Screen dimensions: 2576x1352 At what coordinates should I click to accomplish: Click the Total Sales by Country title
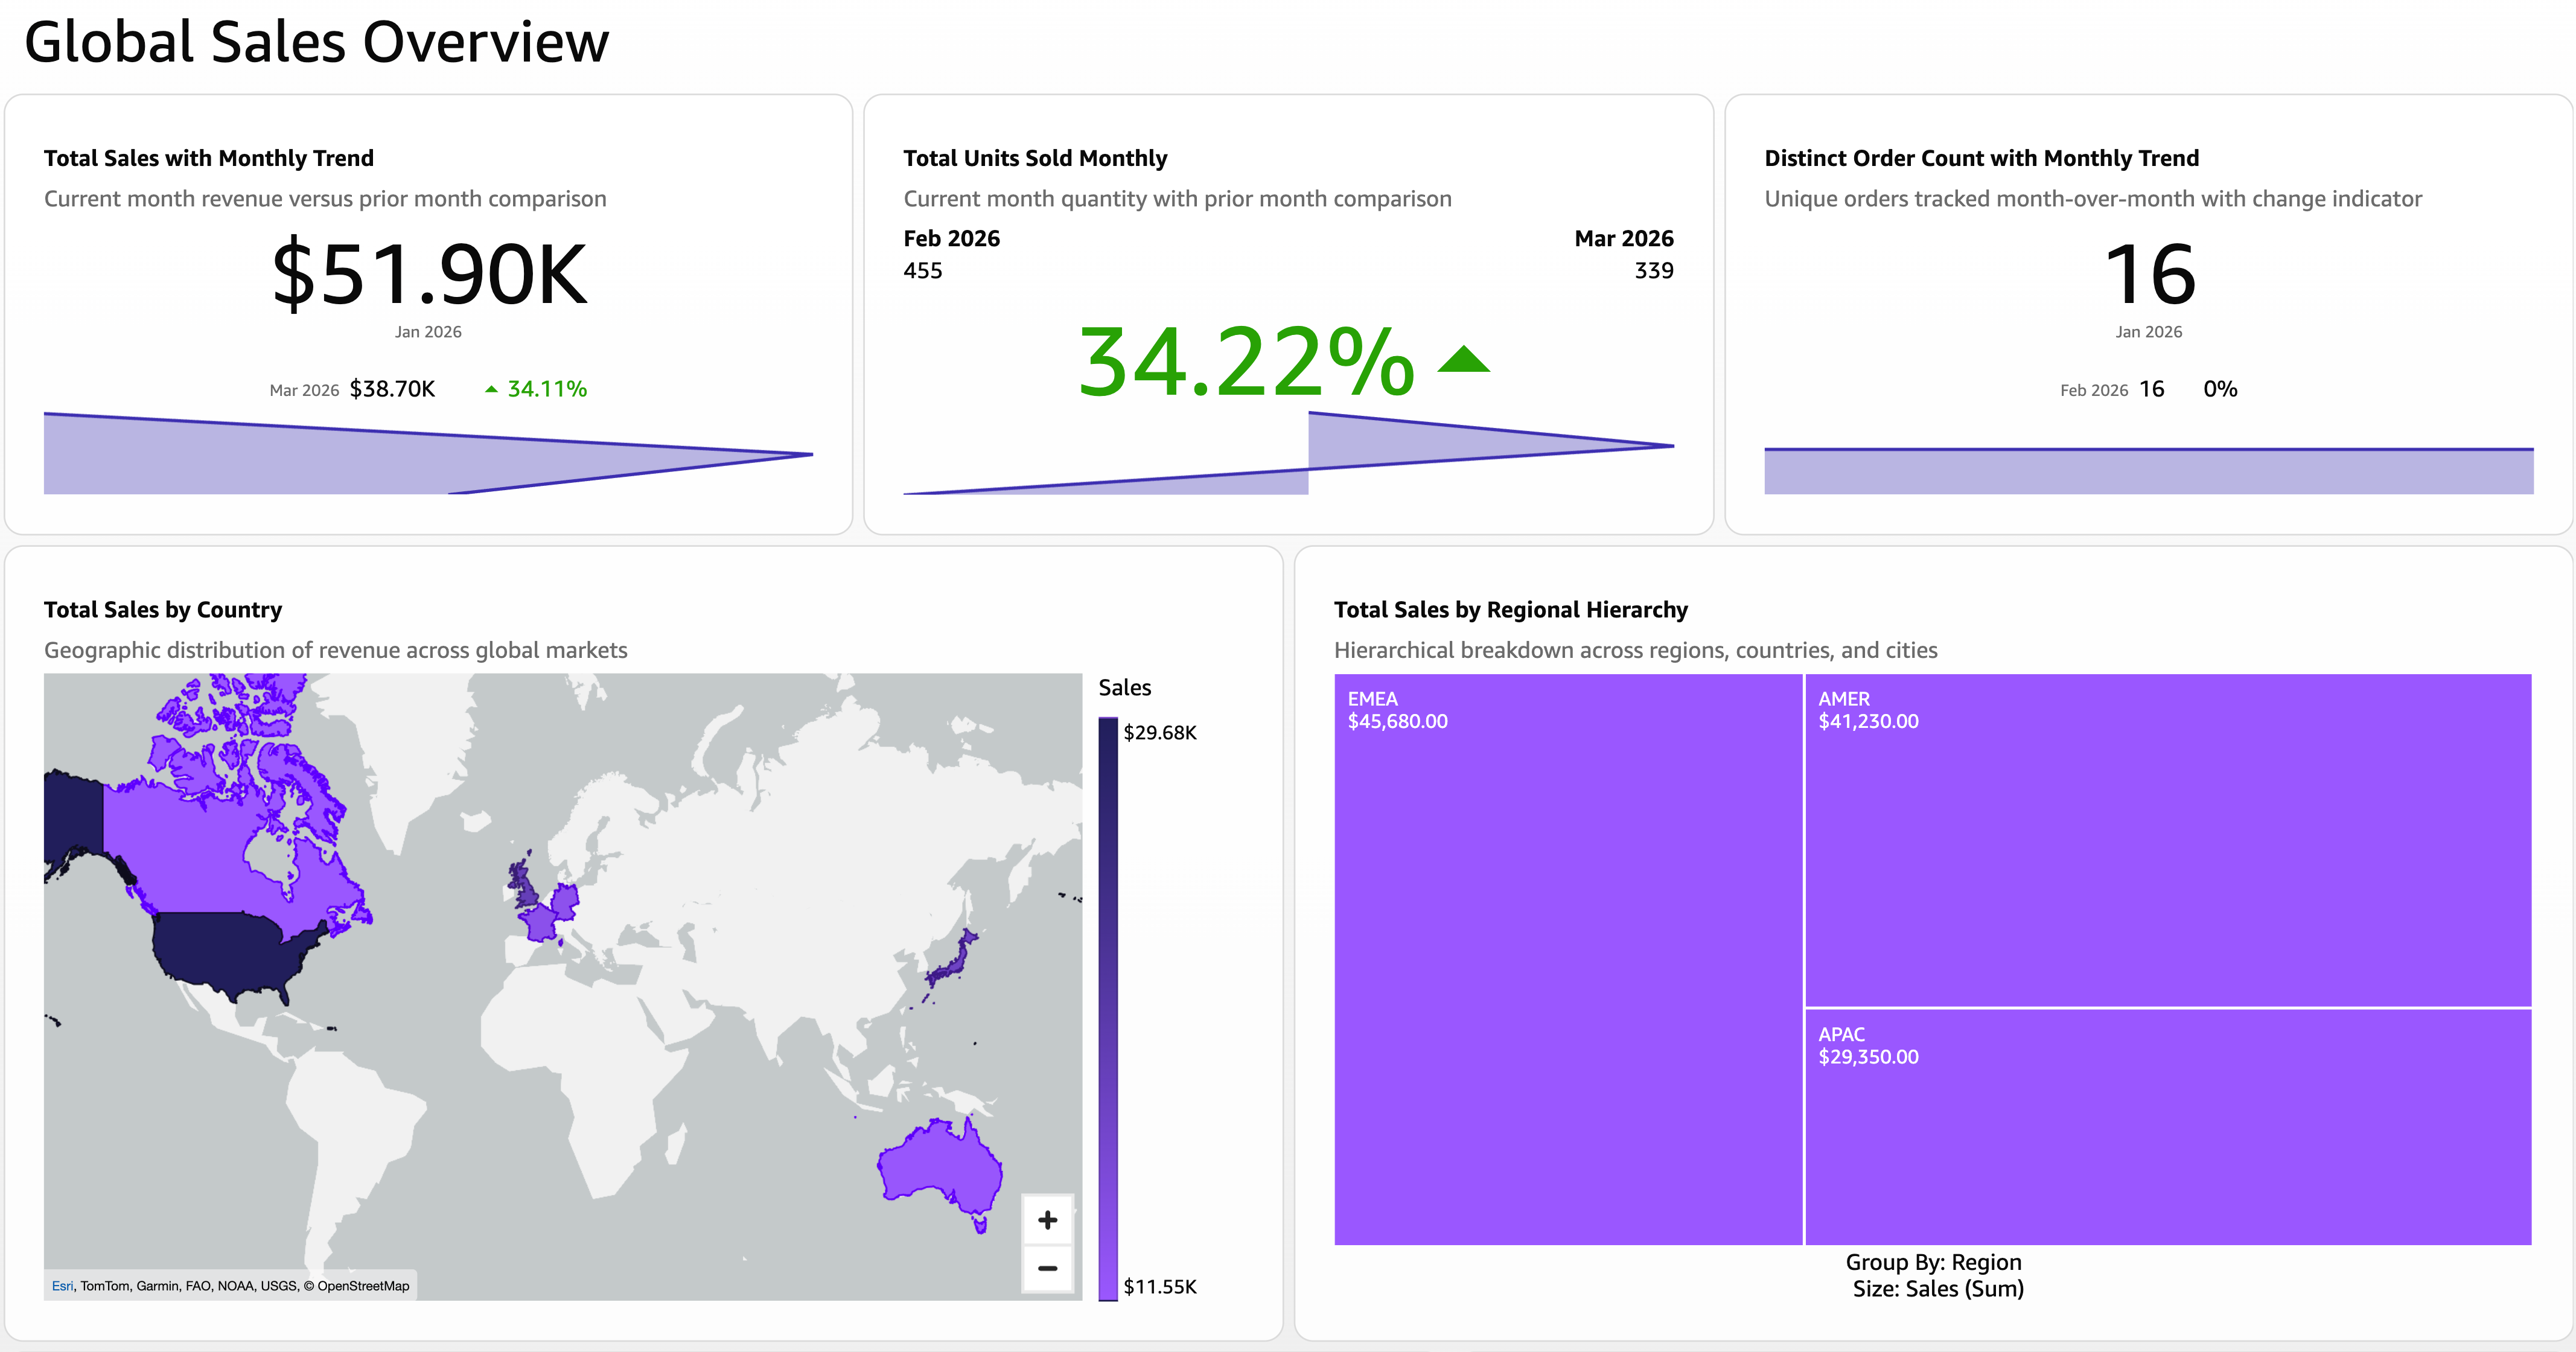pyautogui.click(x=163, y=609)
